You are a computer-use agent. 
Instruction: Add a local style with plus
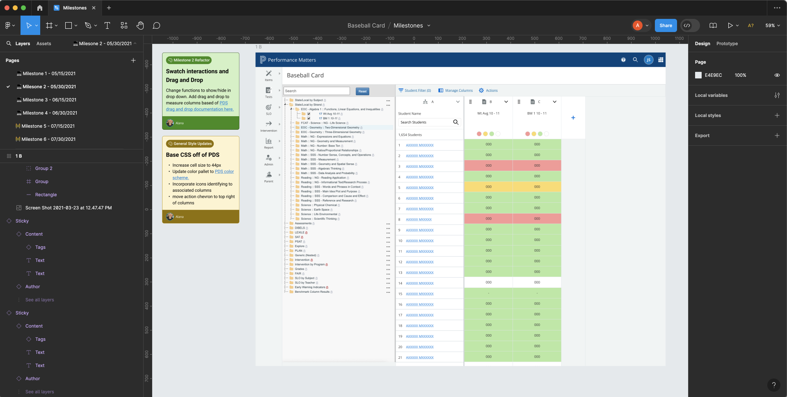click(x=777, y=115)
